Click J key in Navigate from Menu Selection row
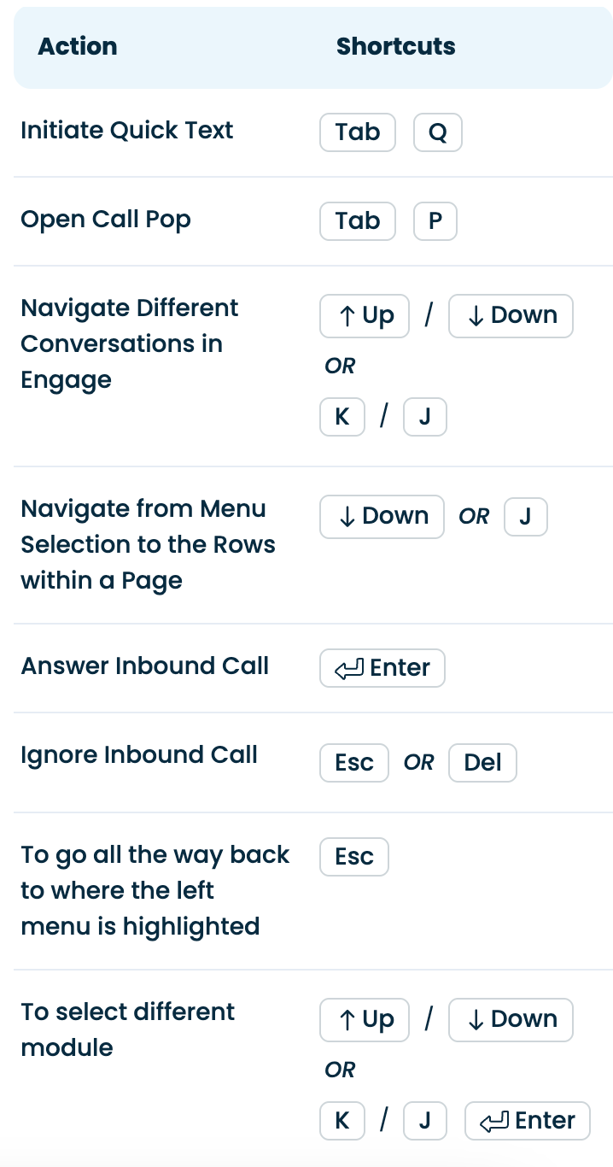The image size is (613, 1167). click(x=525, y=517)
